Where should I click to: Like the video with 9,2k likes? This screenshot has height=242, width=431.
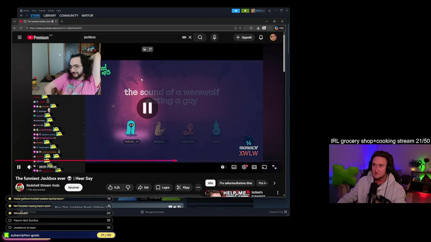point(114,188)
